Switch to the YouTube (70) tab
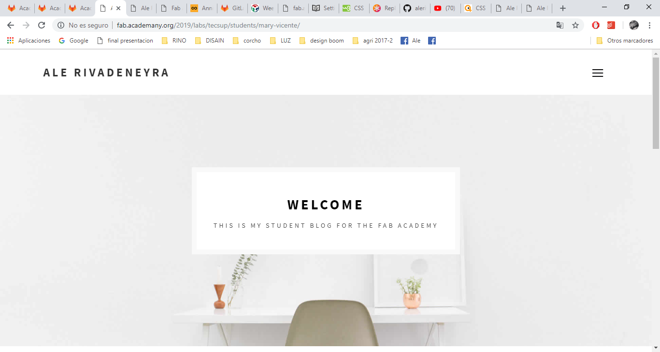 (445, 8)
